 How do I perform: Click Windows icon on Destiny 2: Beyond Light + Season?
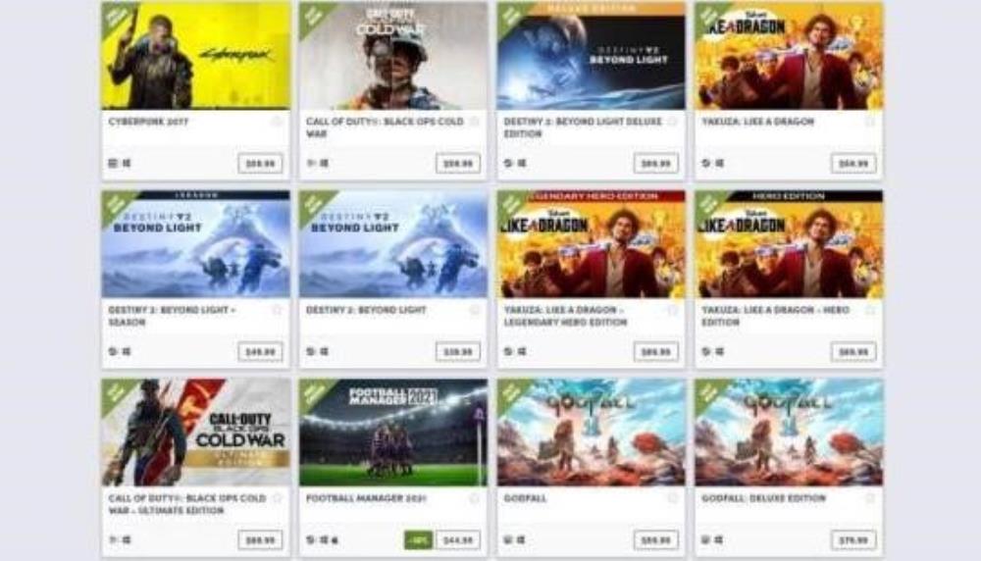127,351
